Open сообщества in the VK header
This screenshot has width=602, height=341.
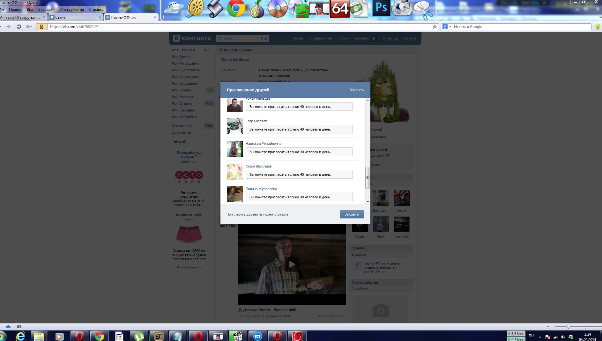(321, 38)
